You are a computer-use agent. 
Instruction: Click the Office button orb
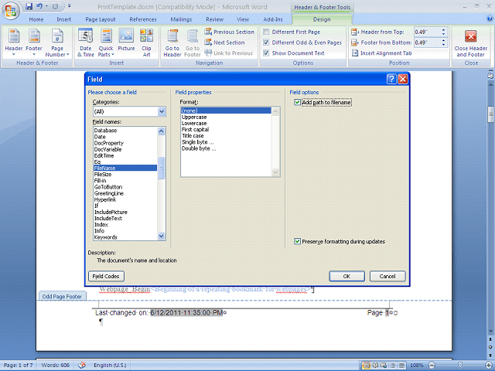(11, 11)
